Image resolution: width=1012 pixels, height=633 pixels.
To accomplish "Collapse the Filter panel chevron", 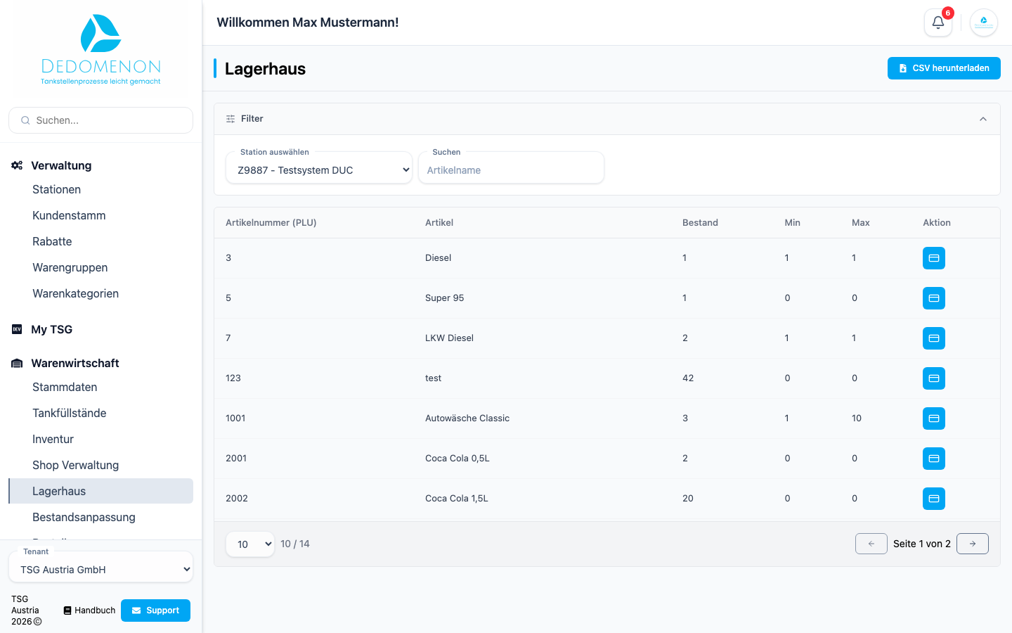I will pyautogui.click(x=983, y=119).
